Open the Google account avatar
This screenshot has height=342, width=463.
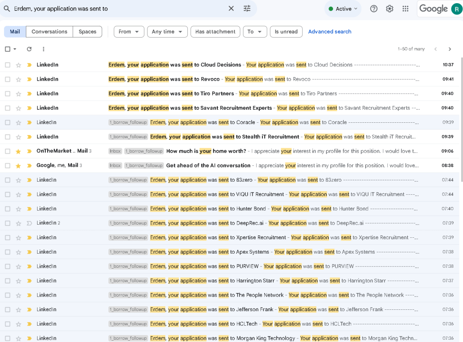point(457,9)
